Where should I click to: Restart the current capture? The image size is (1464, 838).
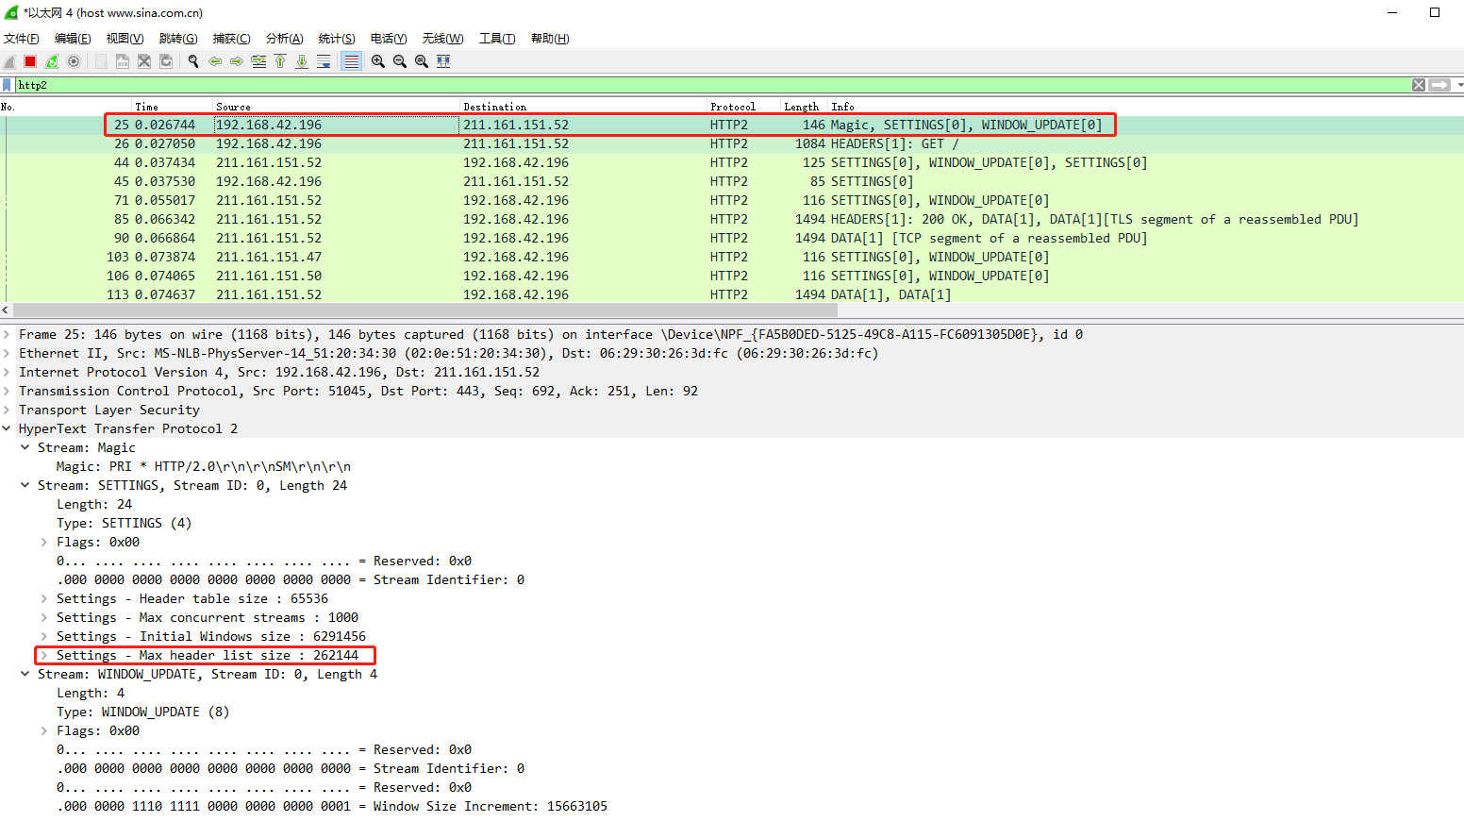tap(52, 60)
